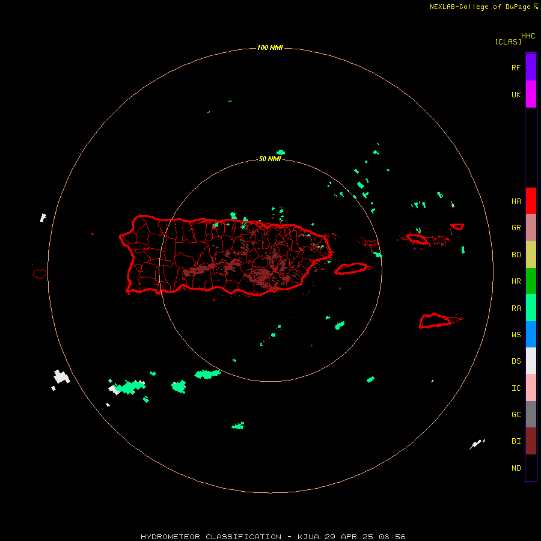Click the 'GR' legend label
The height and width of the screenshot is (541, 541).
click(x=516, y=228)
